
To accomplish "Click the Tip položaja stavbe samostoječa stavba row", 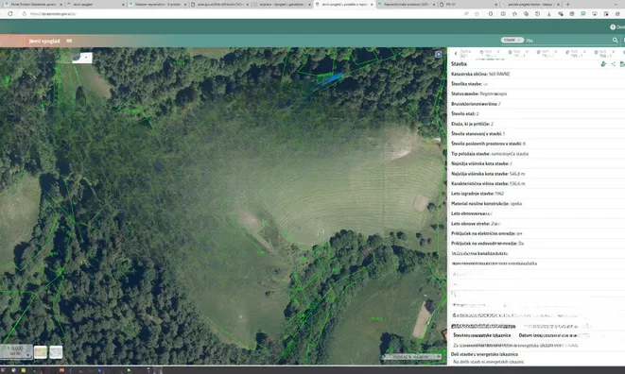I will point(536,153).
